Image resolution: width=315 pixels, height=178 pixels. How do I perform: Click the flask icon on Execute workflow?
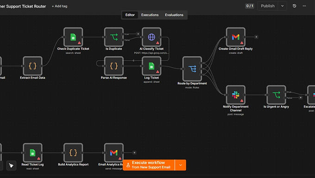[128, 165]
